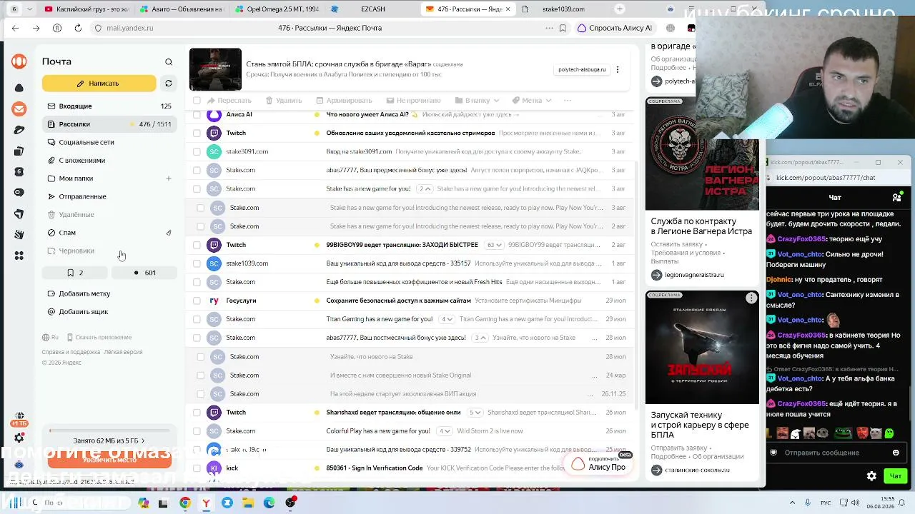Open the all-services grid icon in sidebar
Image resolution: width=915 pixels, height=514 pixels.
19,256
